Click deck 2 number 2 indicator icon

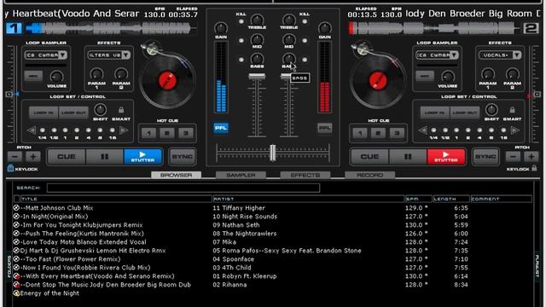pyautogui.click(x=531, y=28)
